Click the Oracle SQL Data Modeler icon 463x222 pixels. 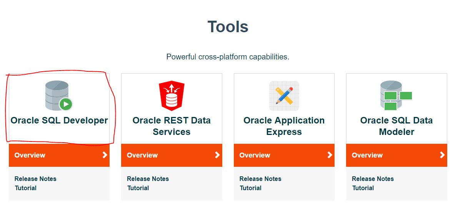coord(396,95)
